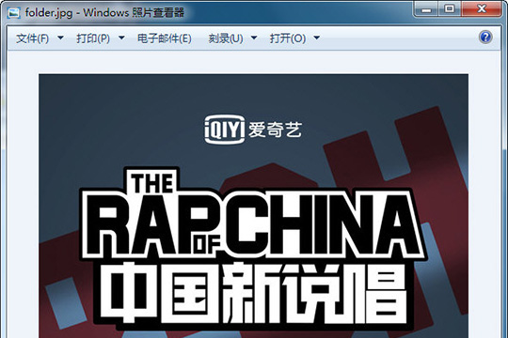508x338 pixels.
Task: Click the folder.jpg window title text
Action: (x=104, y=13)
